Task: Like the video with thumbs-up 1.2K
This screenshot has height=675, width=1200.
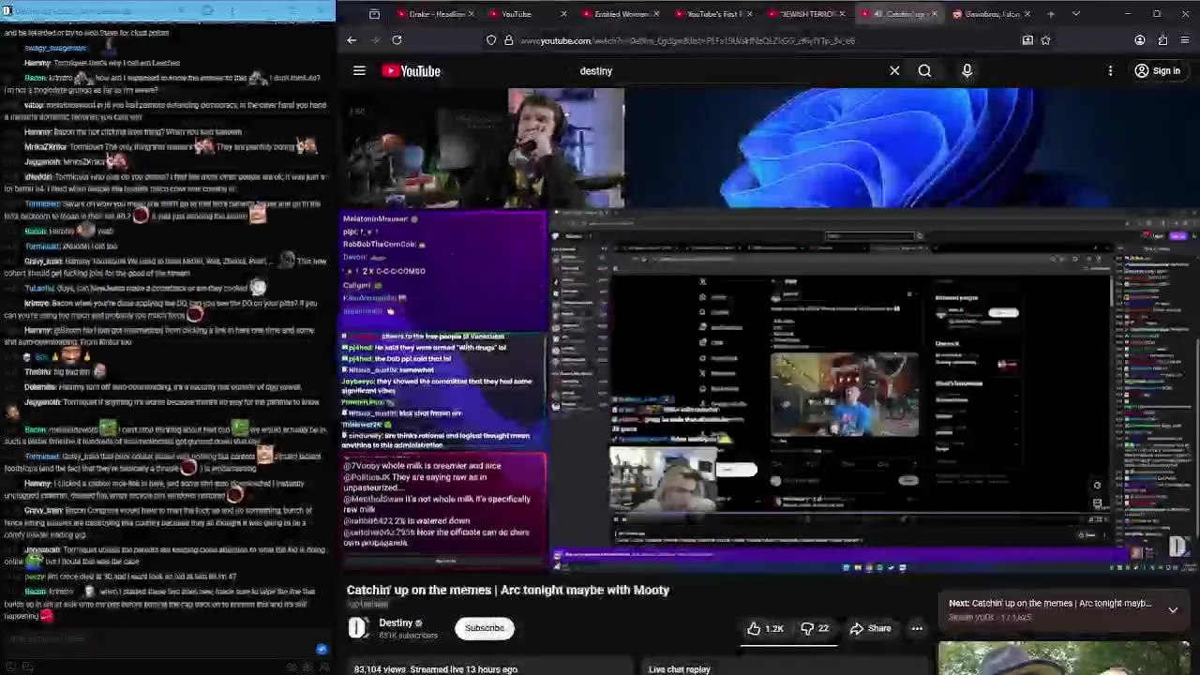Action: point(764,628)
